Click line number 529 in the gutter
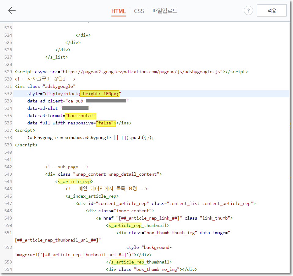This screenshot has height=276, width=293. [8, 72]
